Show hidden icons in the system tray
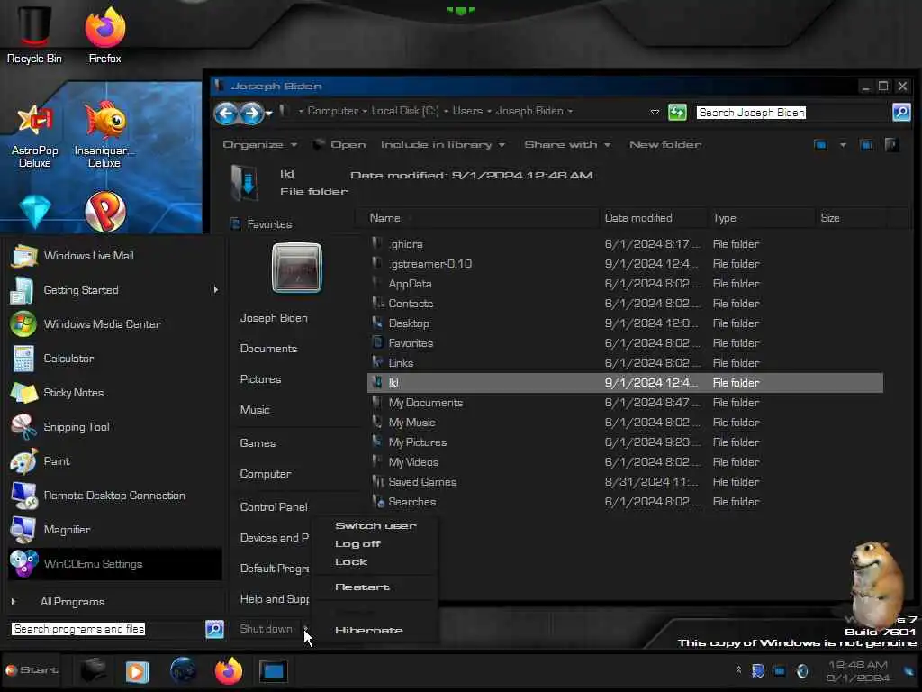The height and width of the screenshot is (692, 922). pyautogui.click(x=738, y=670)
